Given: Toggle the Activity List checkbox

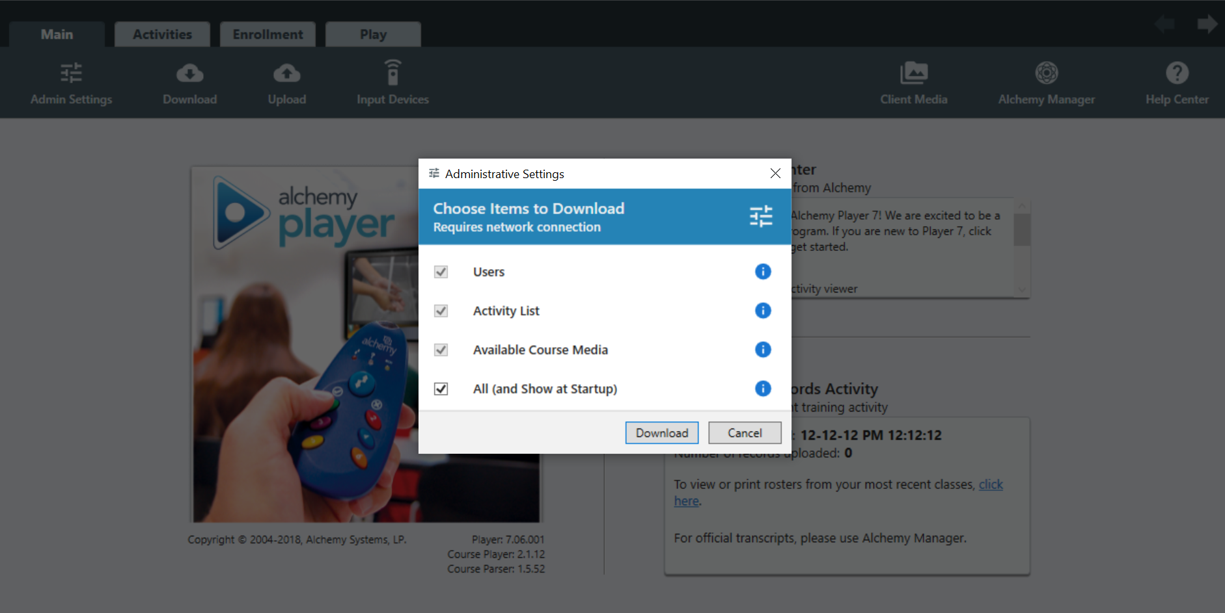Looking at the screenshot, I should (441, 311).
